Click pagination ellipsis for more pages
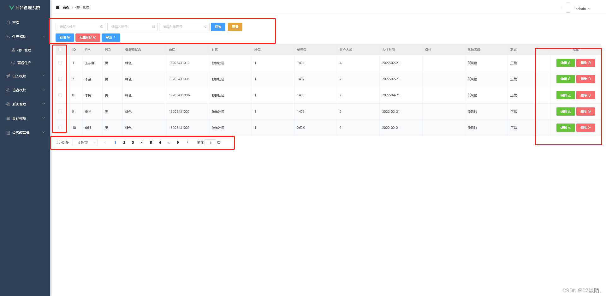Viewport: 606px width, 296px height. click(169, 142)
